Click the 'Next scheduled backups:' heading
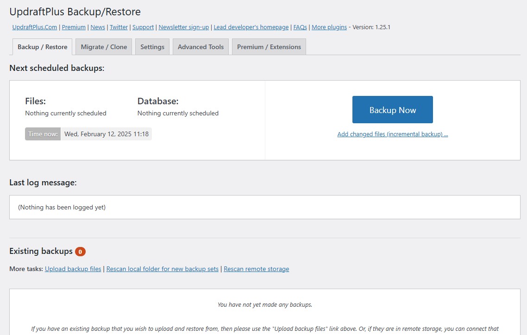This screenshot has height=335, width=527. click(x=57, y=68)
